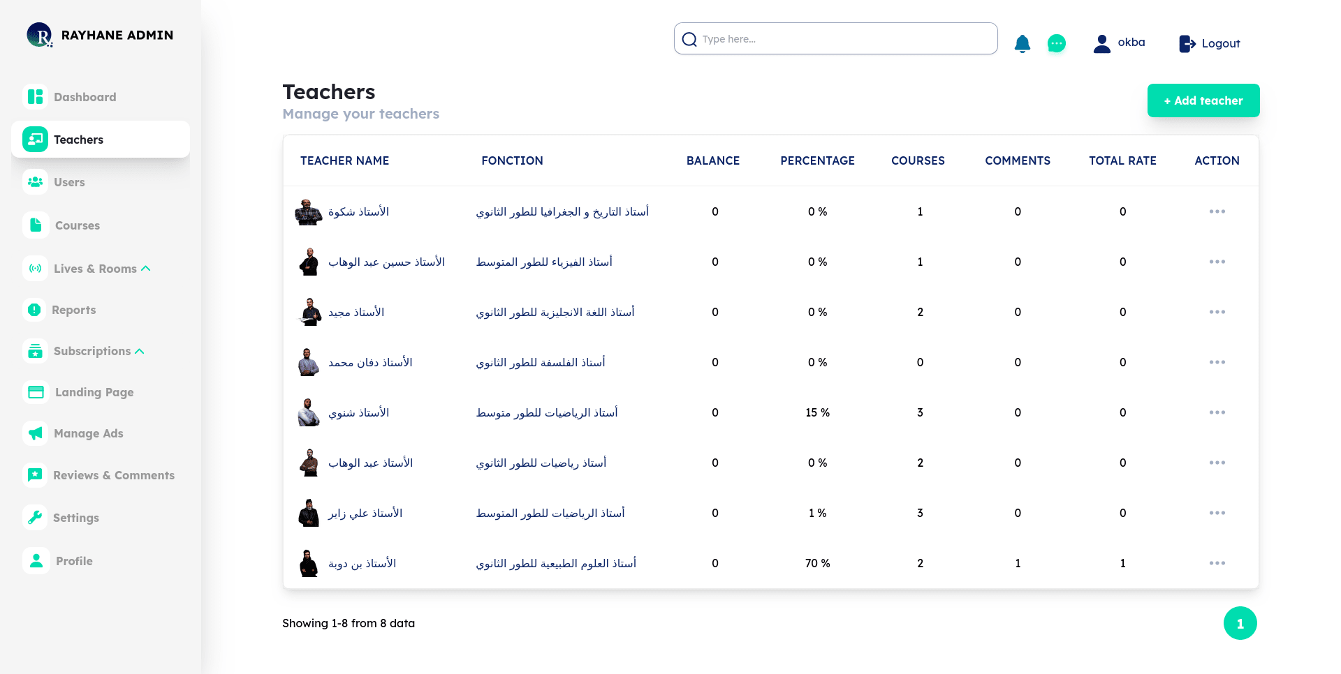Click the 70 % percentage cell

coord(818,563)
